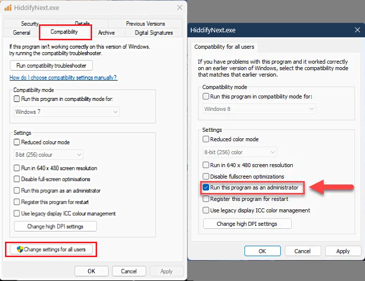The image size is (365, 281).
Task: Switch to the General tab
Action: (21, 33)
